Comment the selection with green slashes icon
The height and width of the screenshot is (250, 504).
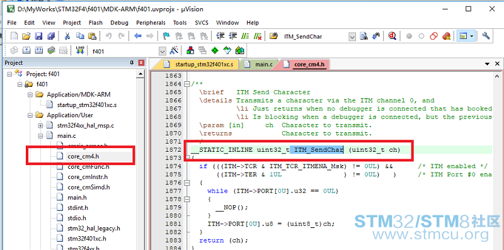(245, 36)
